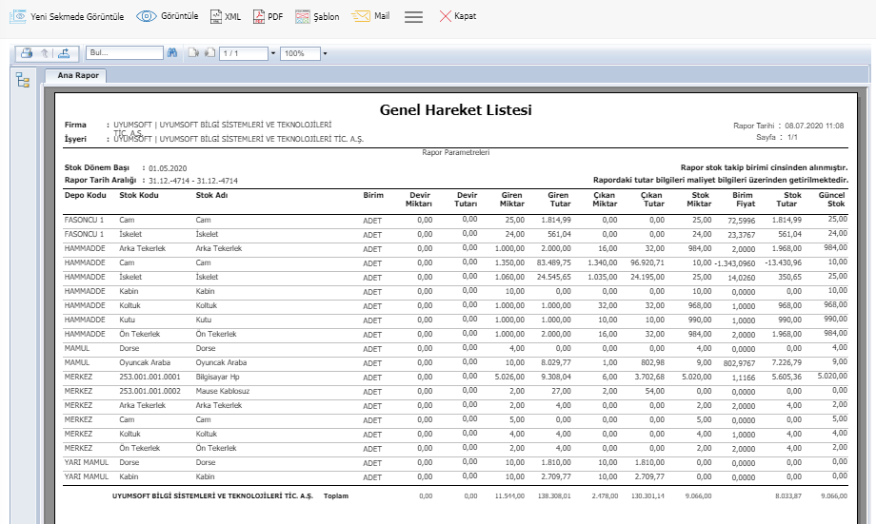Click the Genel Hareket Listesi report title
876x524 pixels.
coord(455,110)
